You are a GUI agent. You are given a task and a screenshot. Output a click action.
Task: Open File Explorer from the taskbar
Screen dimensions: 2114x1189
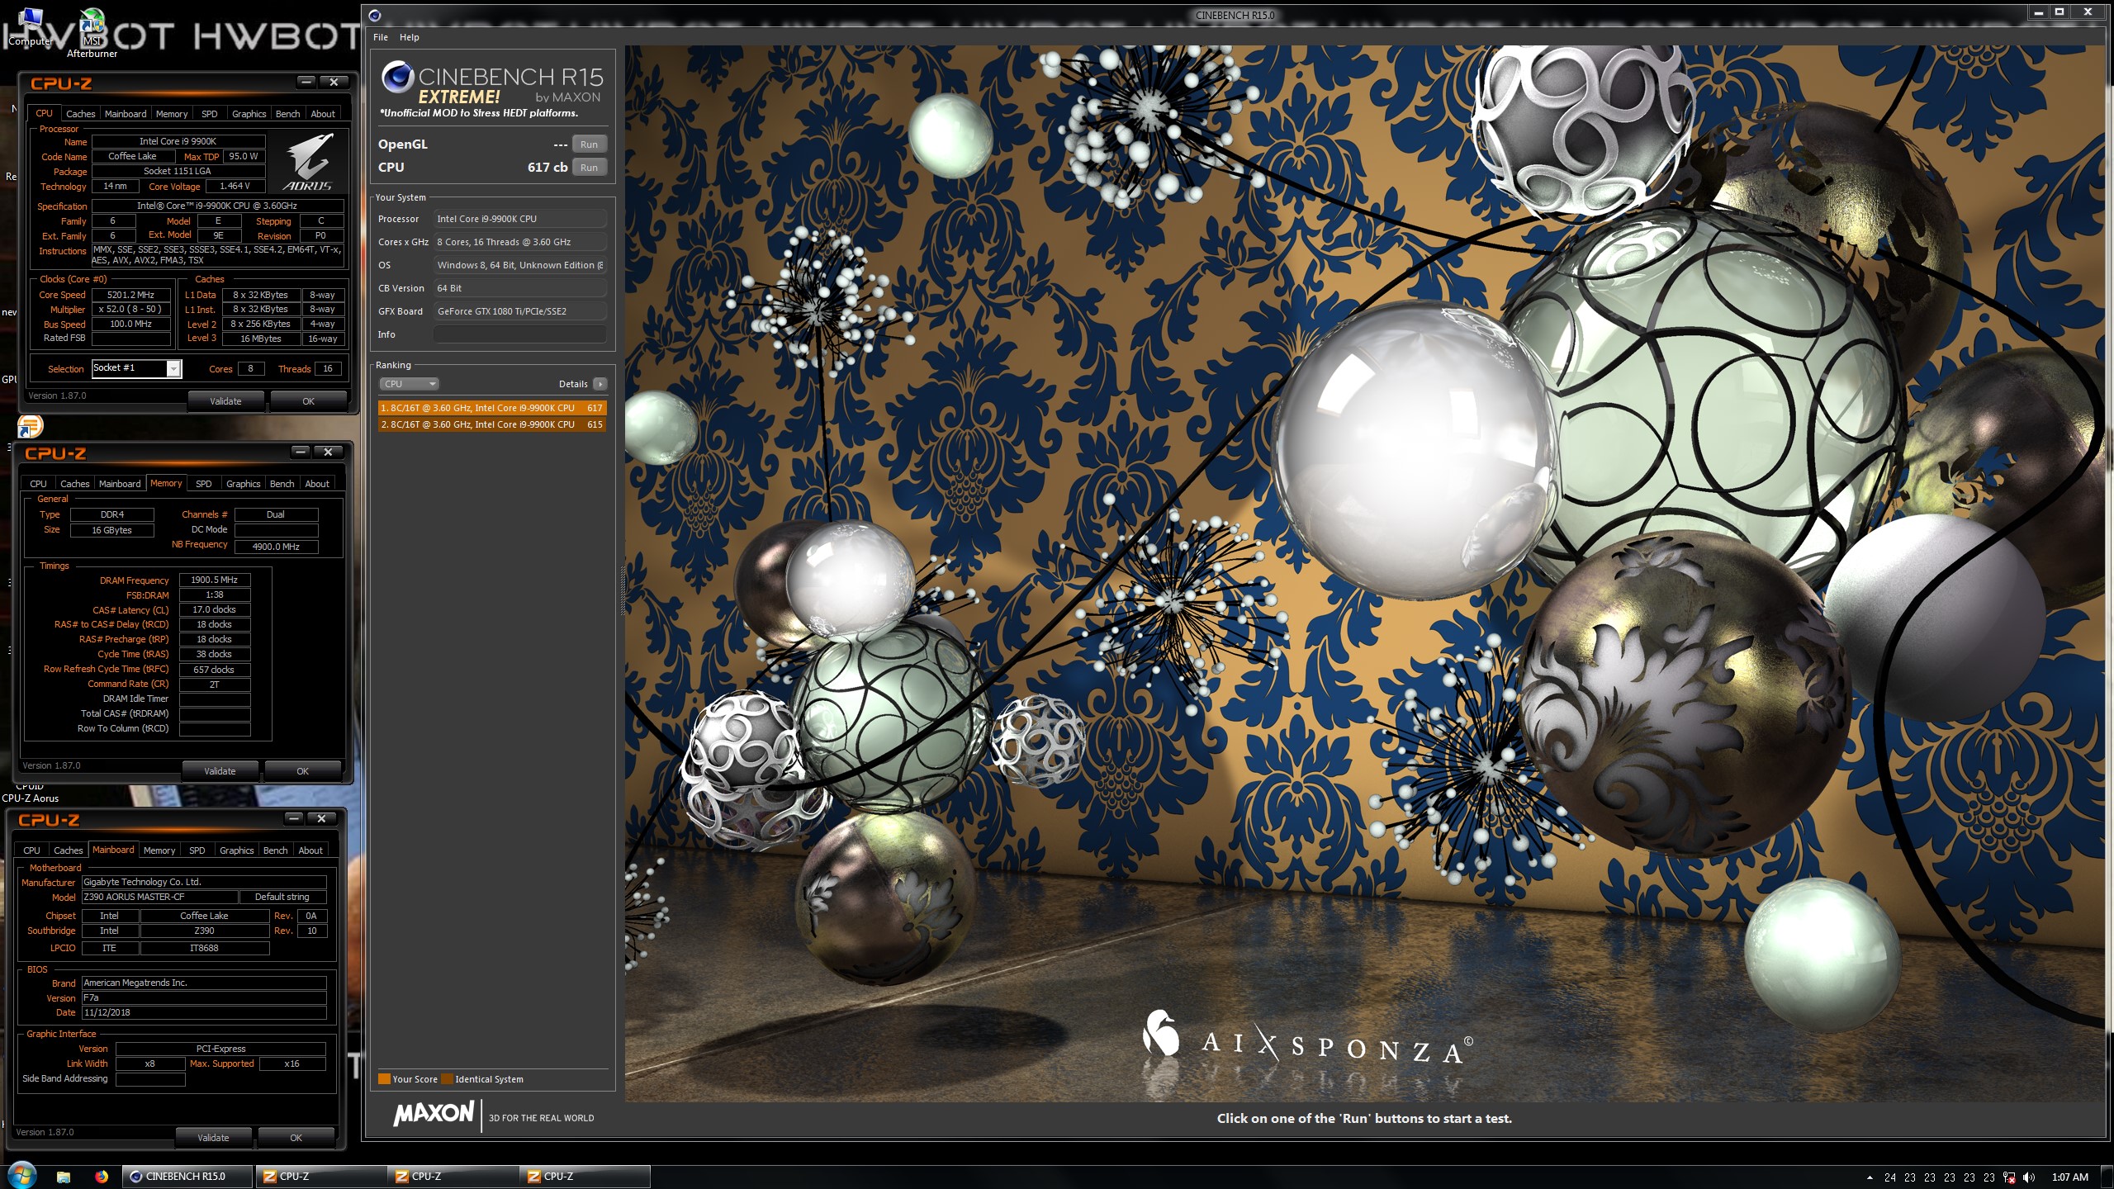point(64,1177)
